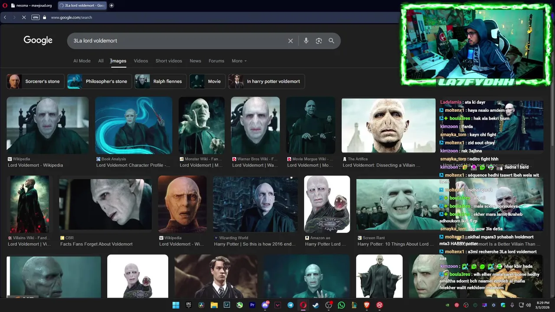
Task: Open File Explorer on the taskbar
Action: pos(214,305)
